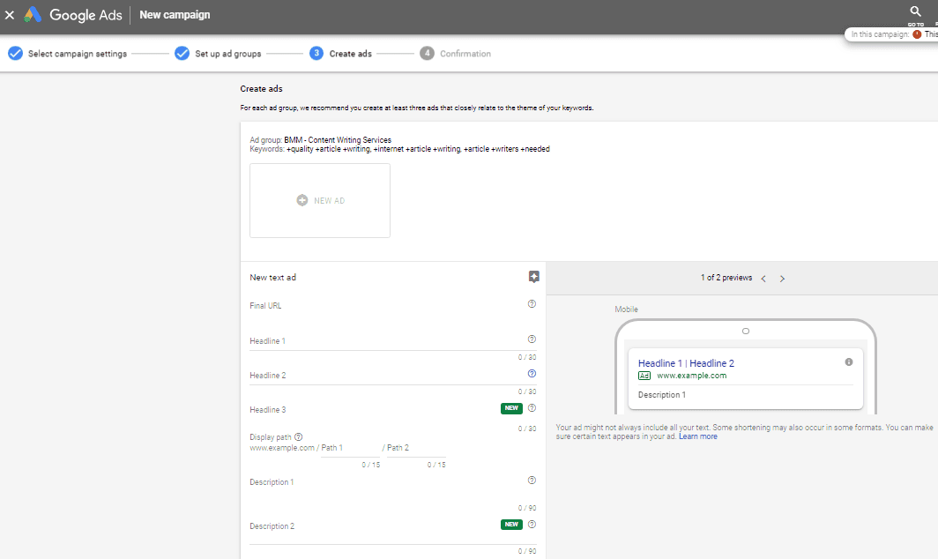This screenshot has height=559, width=938.
Task: Open help icon for Final URL
Action: 532,304
